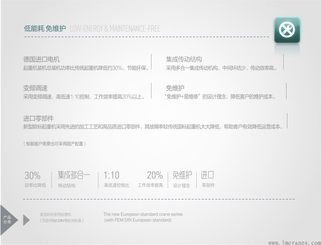Click the 变频调速 heading
Image resolution: width=321 pixels, height=245 pixels.
click(35, 88)
